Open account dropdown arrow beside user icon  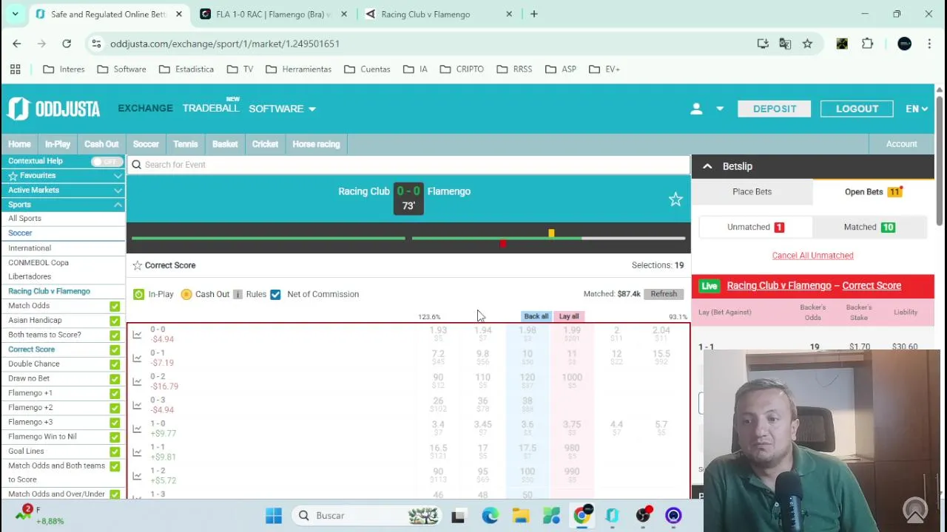(x=719, y=109)
